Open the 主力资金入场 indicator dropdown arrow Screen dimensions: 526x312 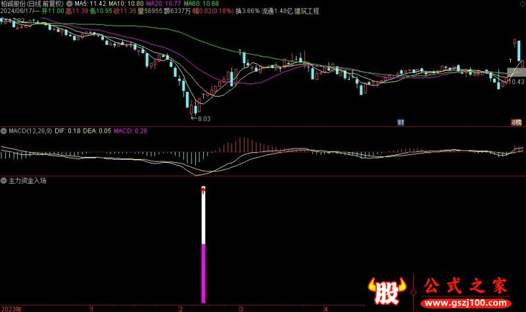tap(4, 181)
